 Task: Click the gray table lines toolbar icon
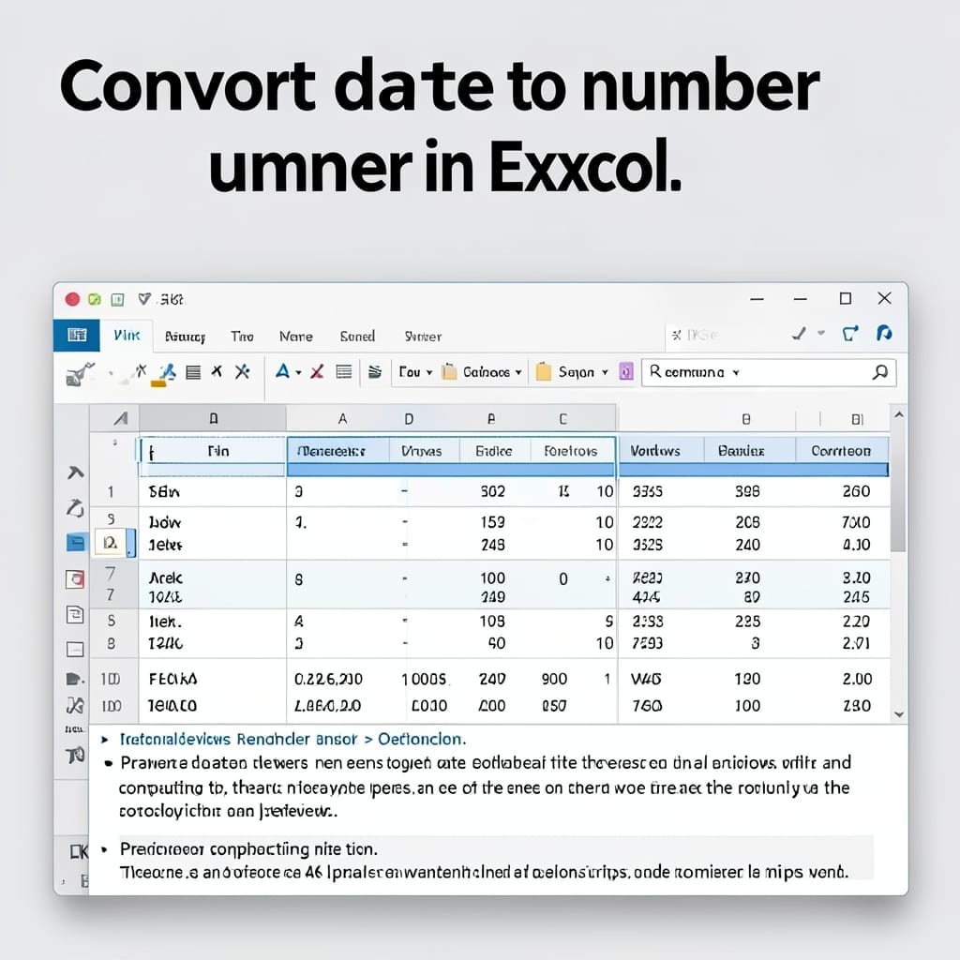(x=344, y=371)
